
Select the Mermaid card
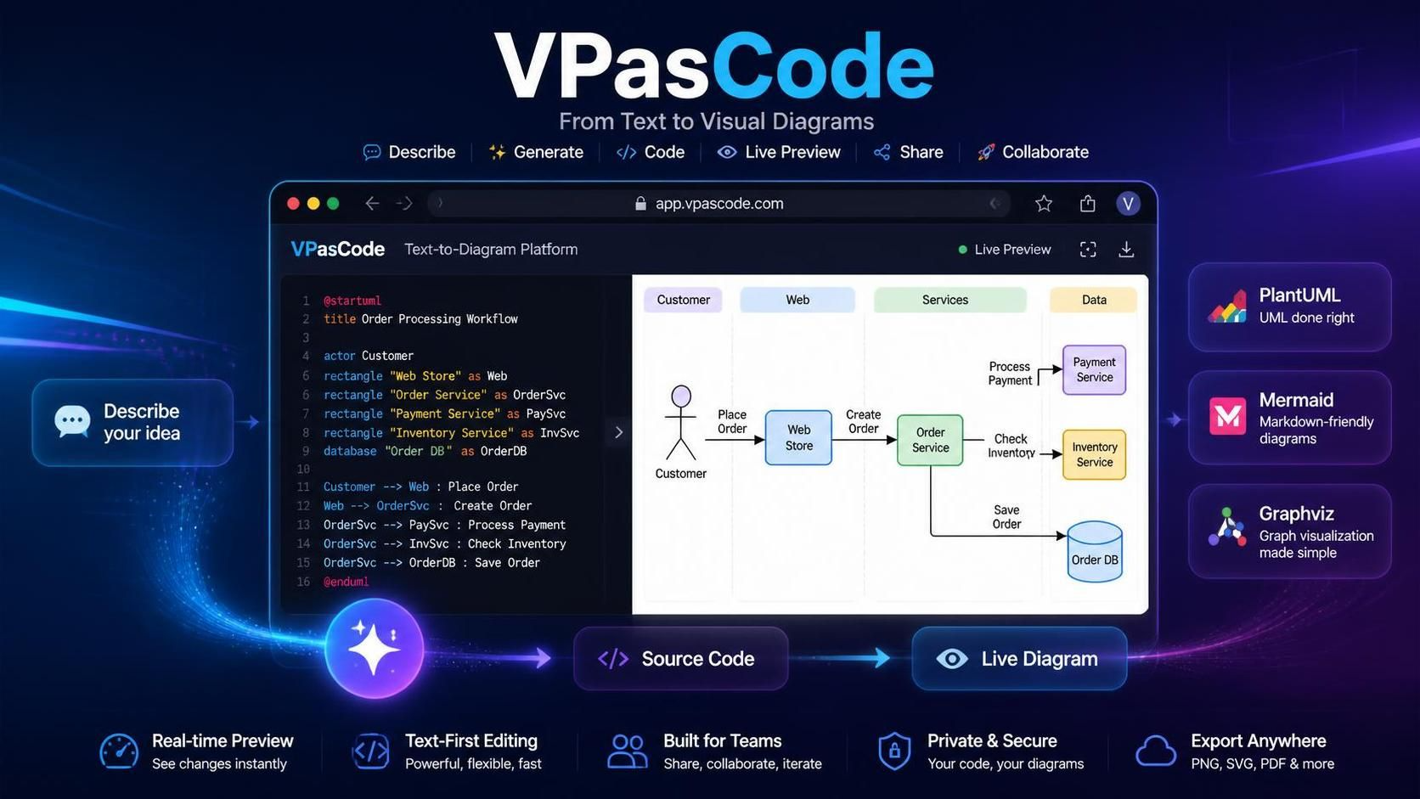coord(1289,417)
